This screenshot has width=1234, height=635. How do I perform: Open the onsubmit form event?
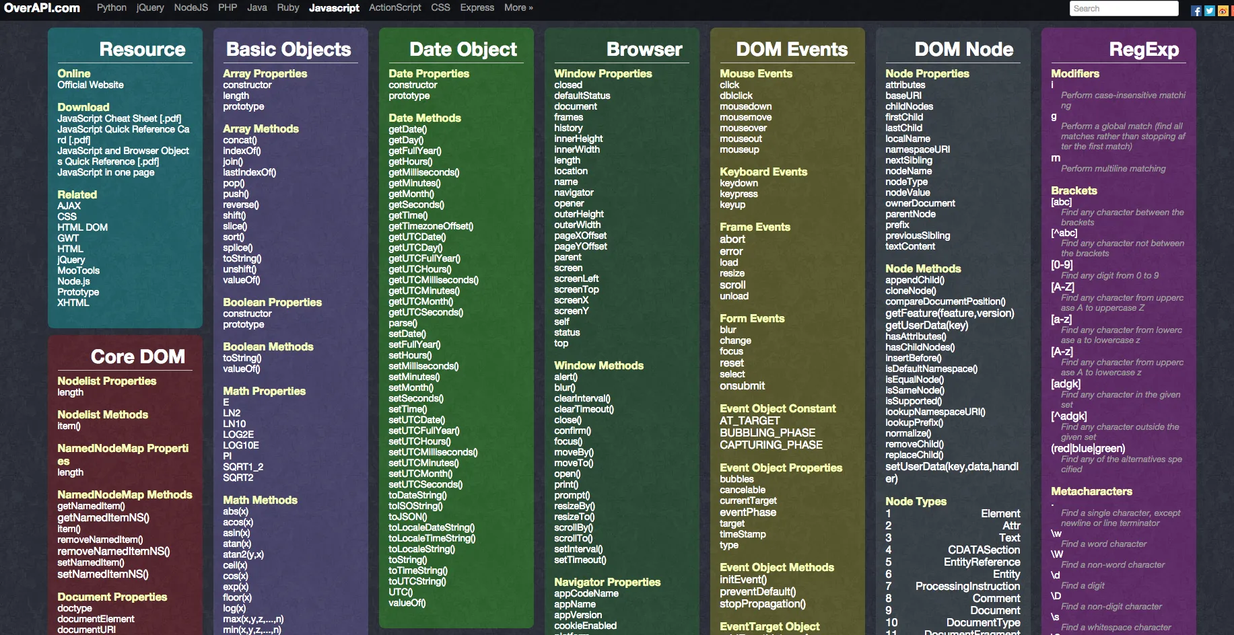pyautogui.click(x=743, y=385)
